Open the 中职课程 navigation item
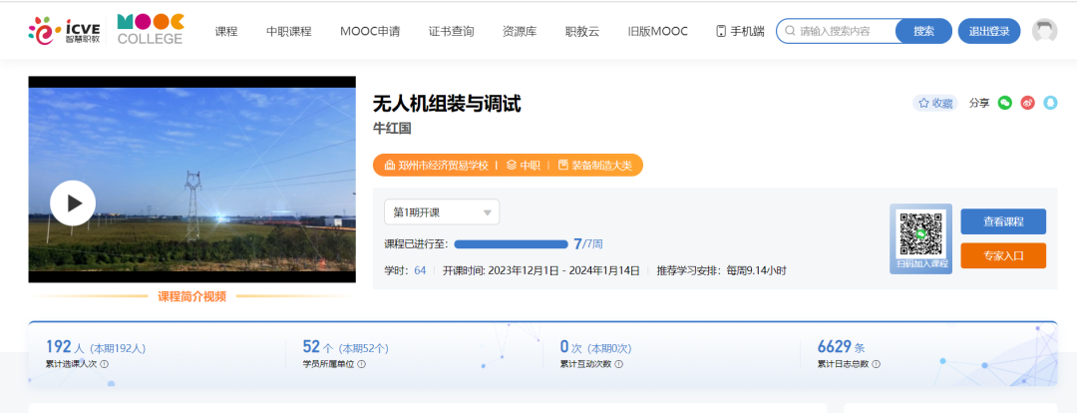This screenshot has width=1077, height=413. pos(288,31)
